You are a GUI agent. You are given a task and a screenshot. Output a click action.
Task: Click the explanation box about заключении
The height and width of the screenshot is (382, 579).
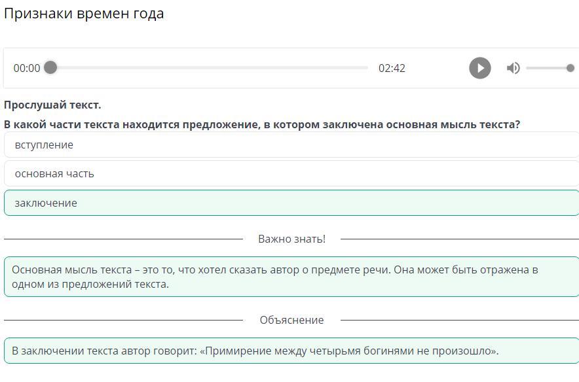(x=291, y=351)
